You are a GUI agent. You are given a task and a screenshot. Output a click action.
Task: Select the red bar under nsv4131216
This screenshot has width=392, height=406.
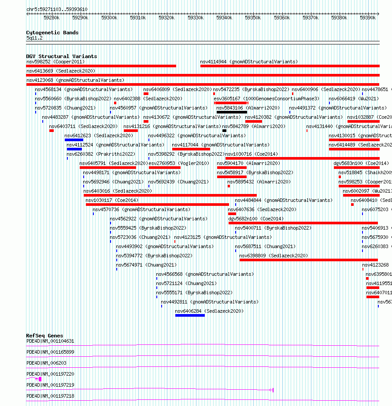click(x=131, y=131)
